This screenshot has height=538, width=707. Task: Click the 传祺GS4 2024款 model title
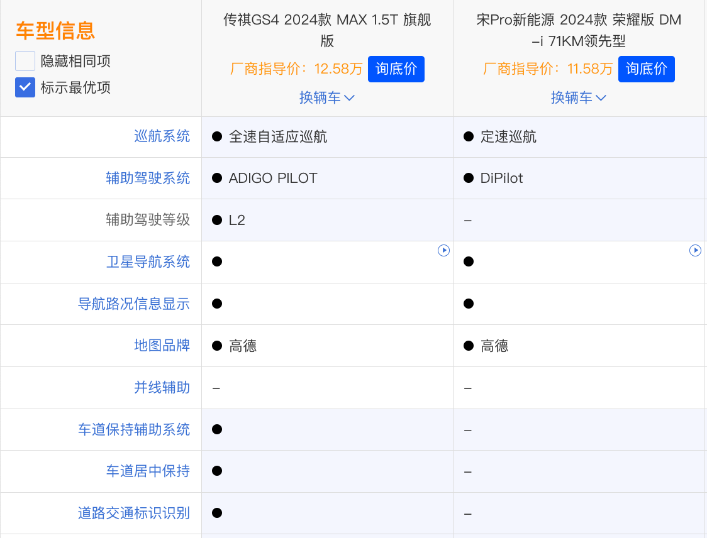tap(327, 30)
